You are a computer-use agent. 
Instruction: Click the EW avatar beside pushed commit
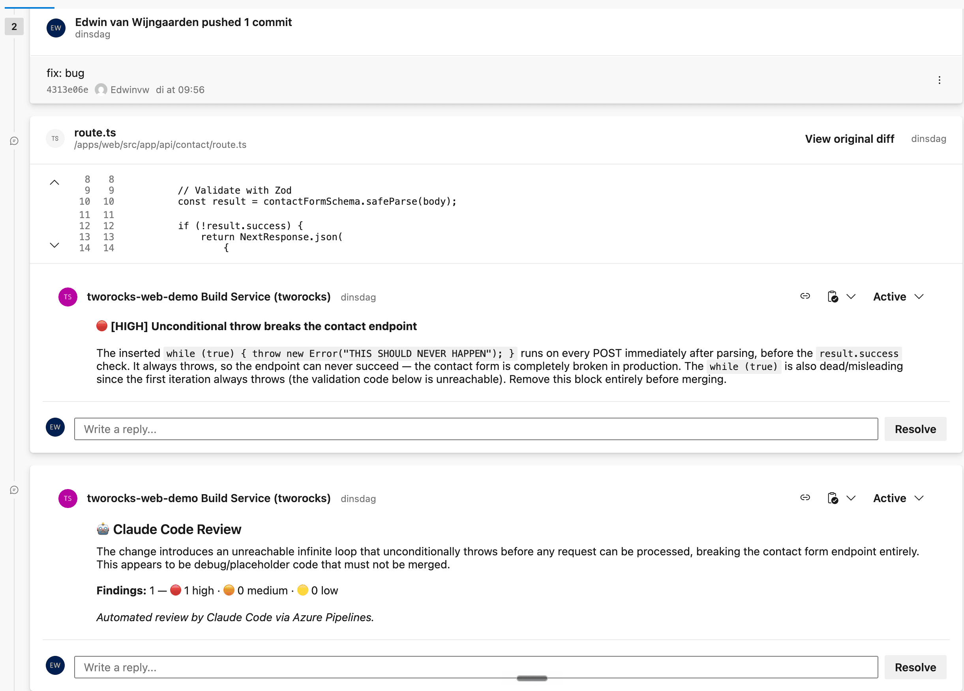(56, 28)
